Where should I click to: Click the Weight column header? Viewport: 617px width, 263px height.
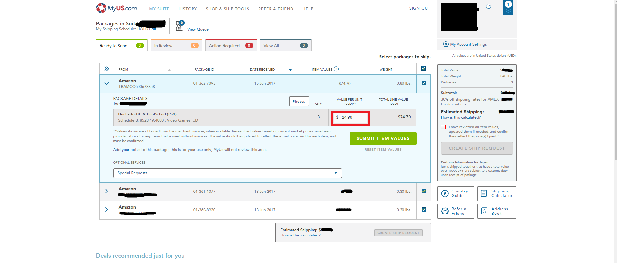point(386,69)
